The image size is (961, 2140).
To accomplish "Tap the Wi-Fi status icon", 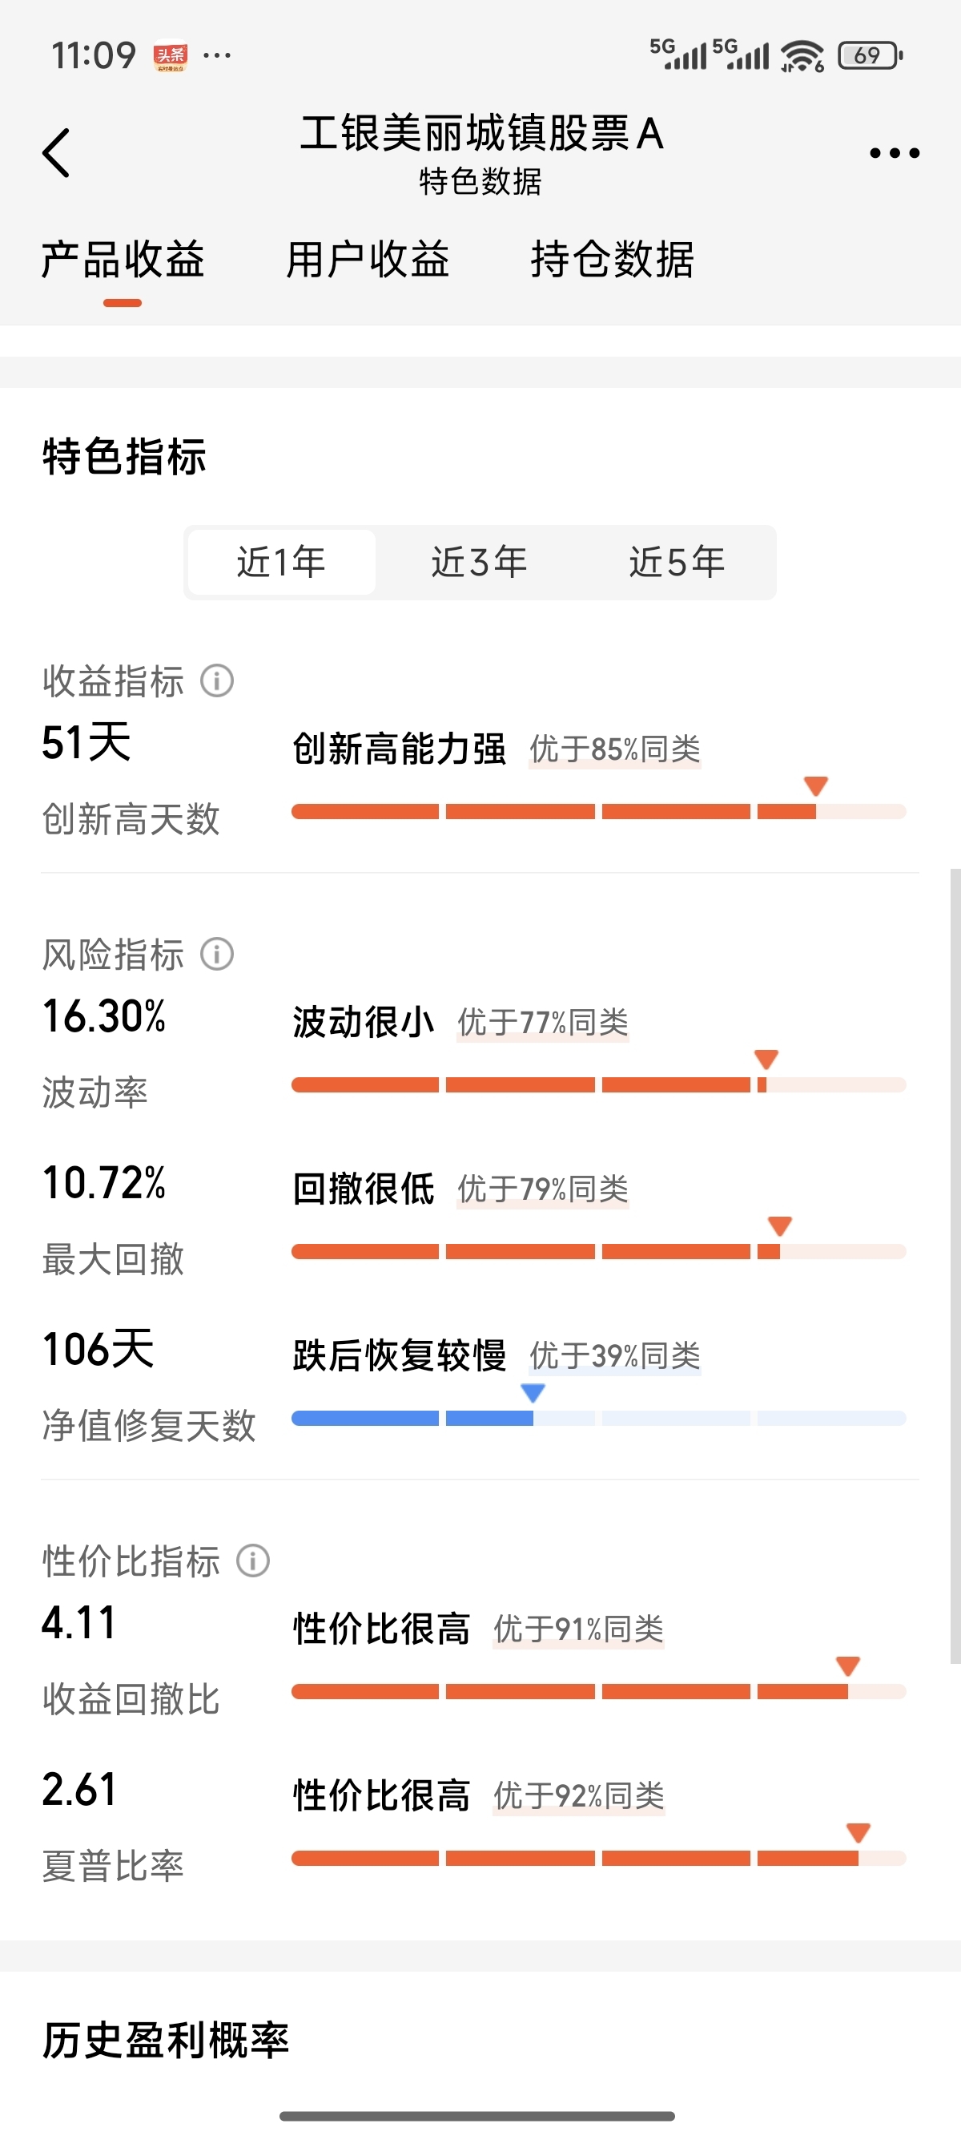I will point(802,56).
